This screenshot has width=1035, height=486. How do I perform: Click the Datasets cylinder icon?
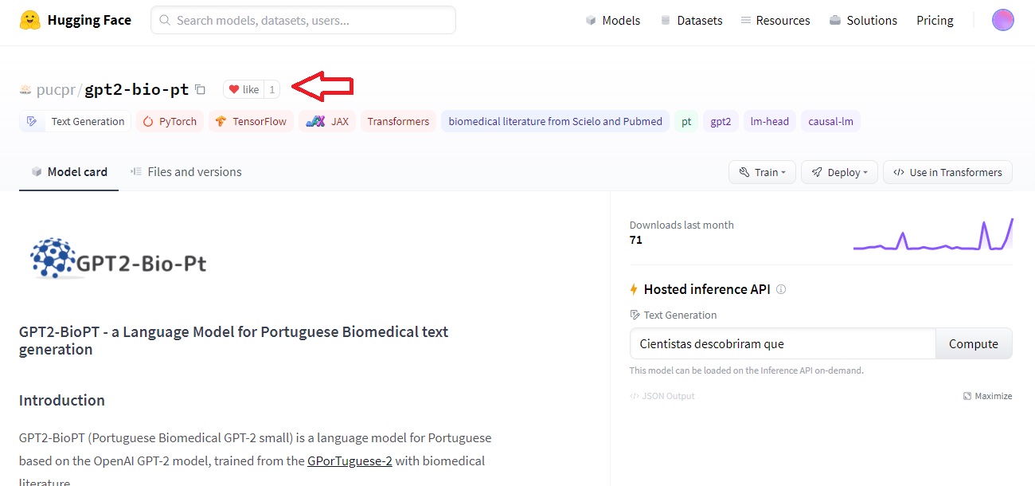point(666,21)
